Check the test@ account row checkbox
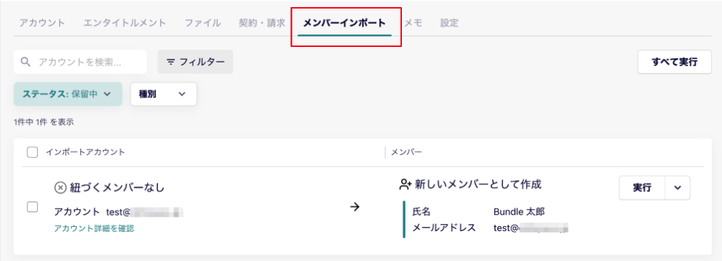The image size is (722, 261). coord(32,207)
